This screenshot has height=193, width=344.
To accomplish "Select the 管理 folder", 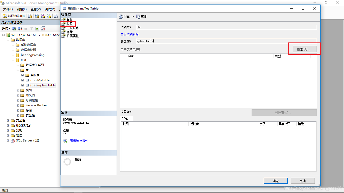I will pyautogui.click(x=19, y=135).
